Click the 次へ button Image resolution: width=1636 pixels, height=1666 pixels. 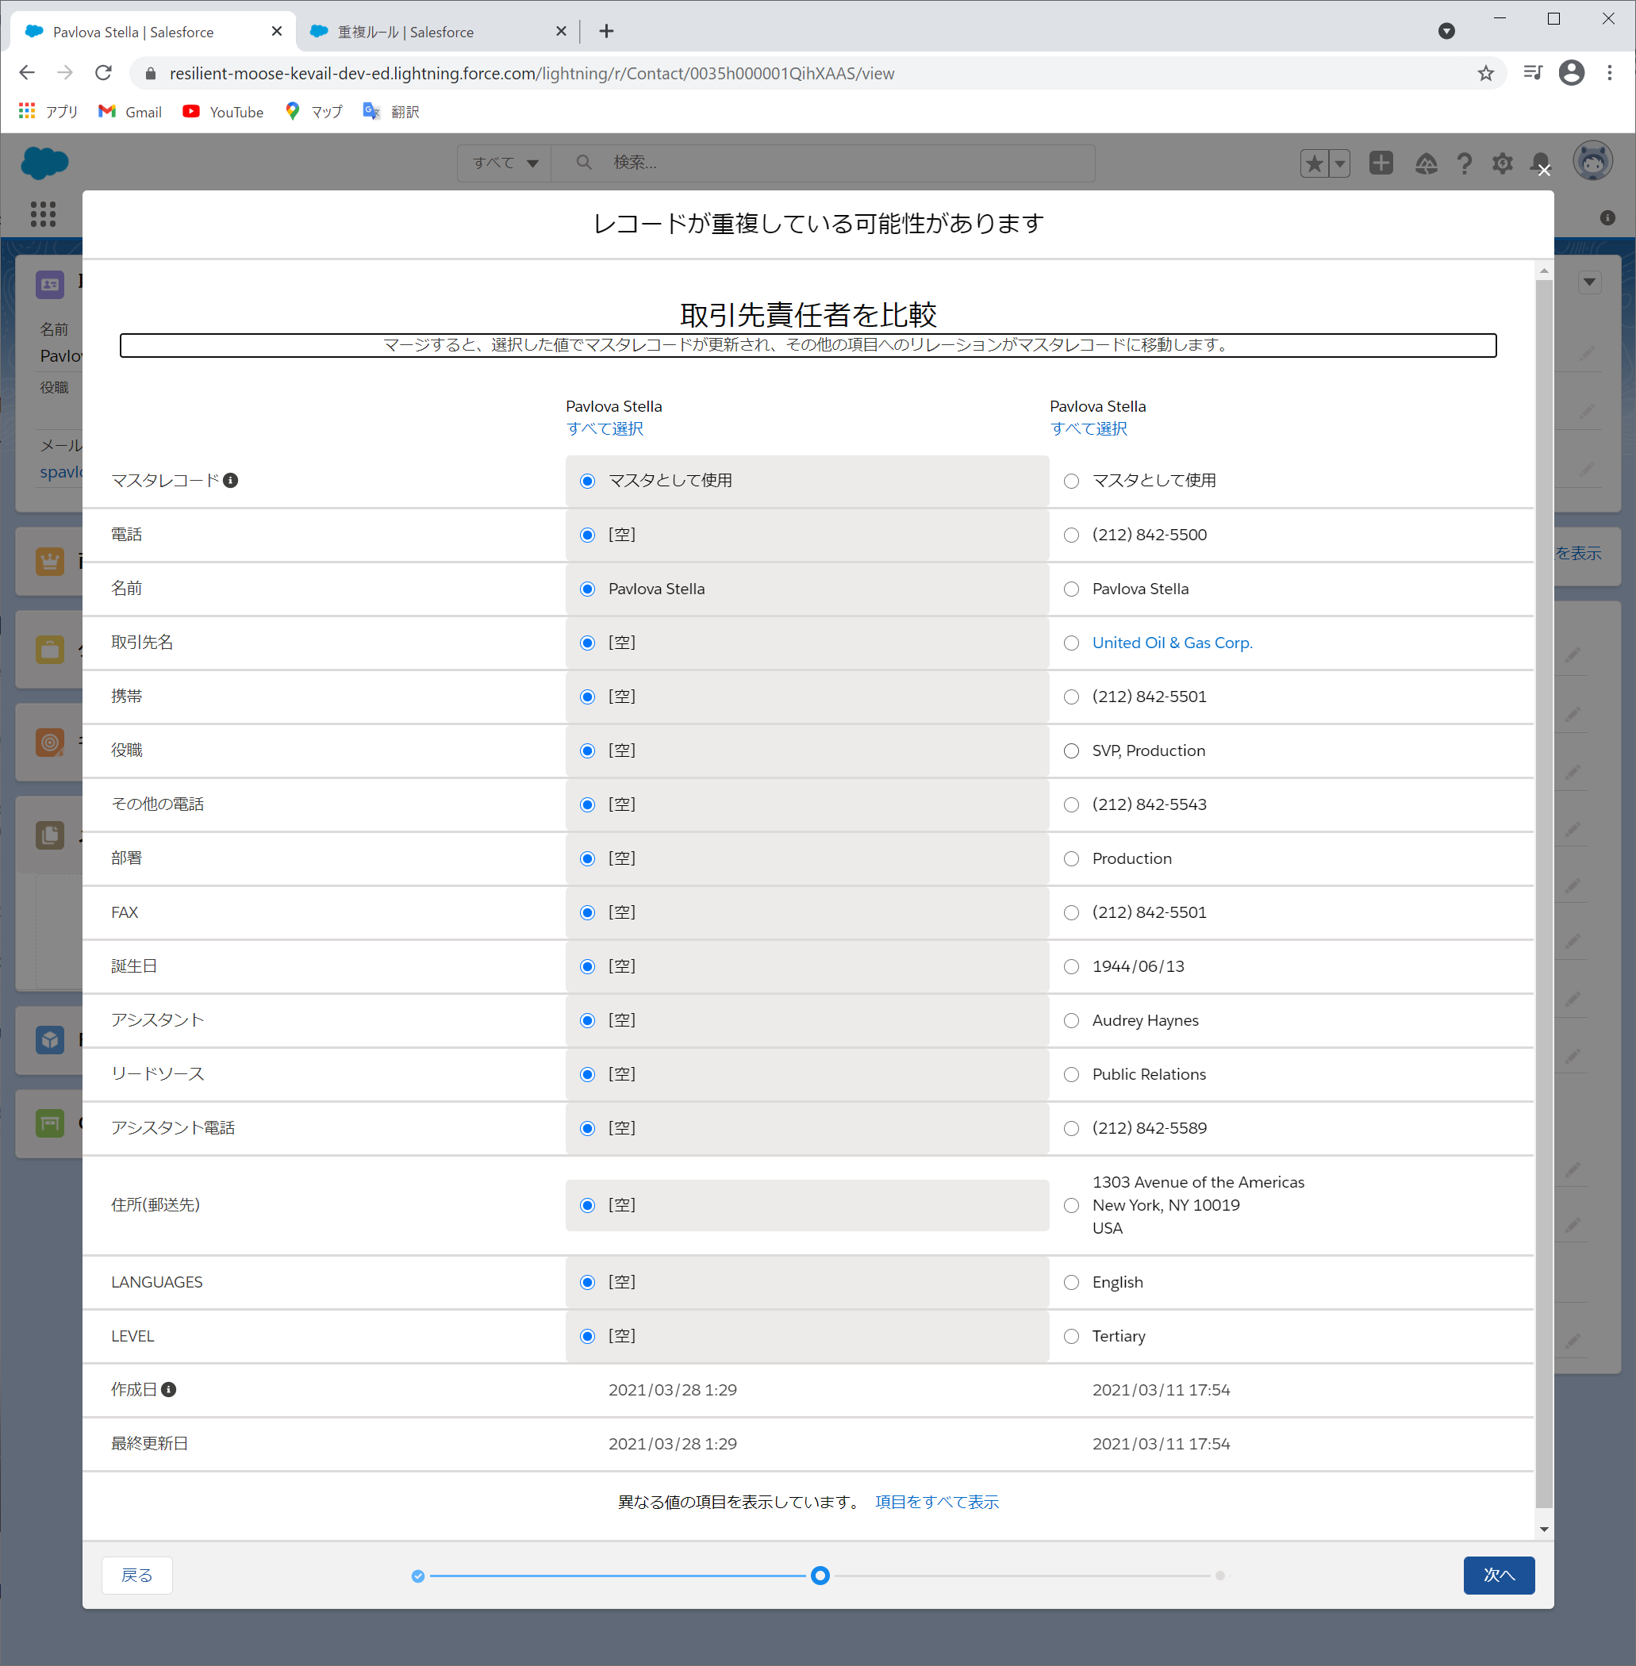(x=1499, y=1575)
